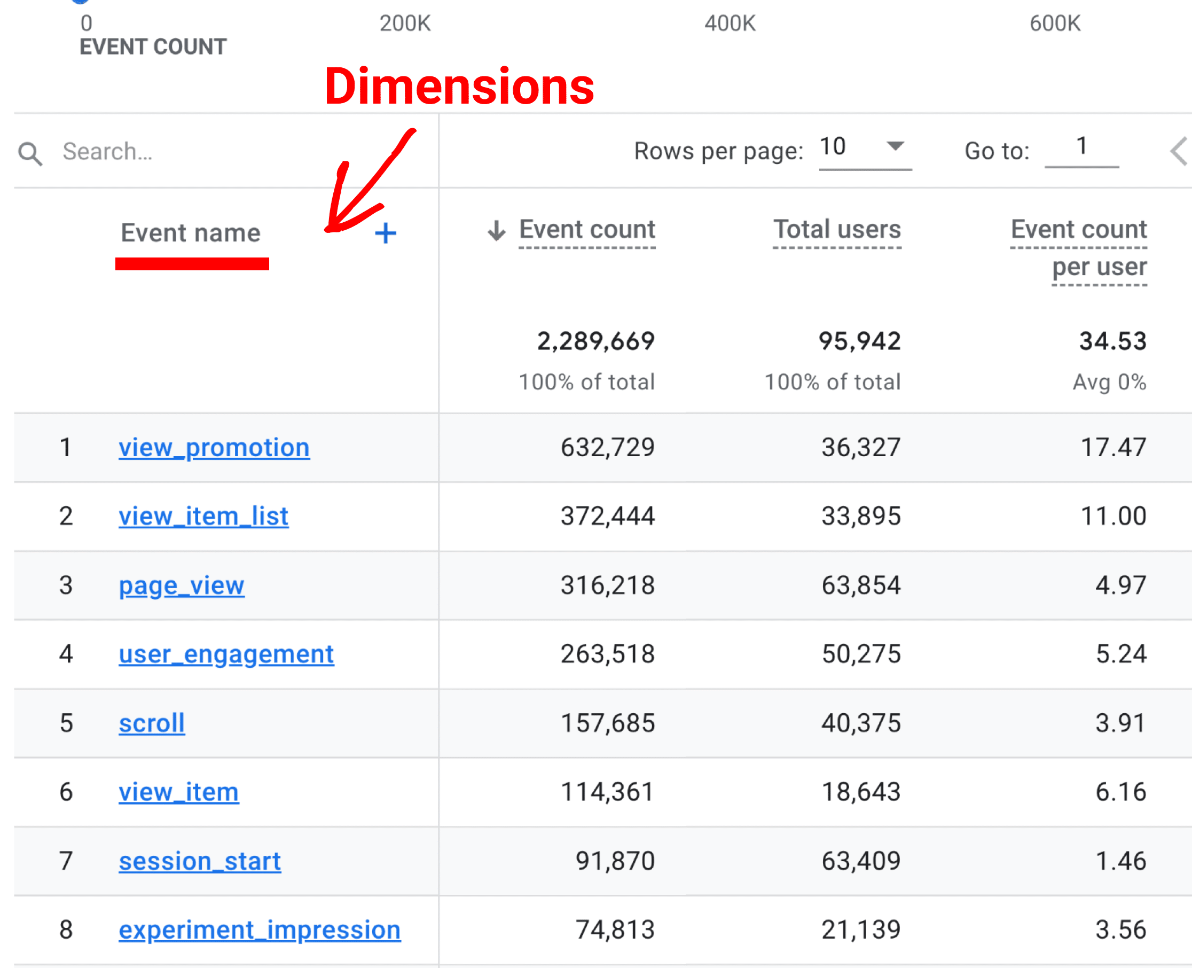Open the view_promotion event link
Screen dimensions: 1192x968
tap(214, 448)
